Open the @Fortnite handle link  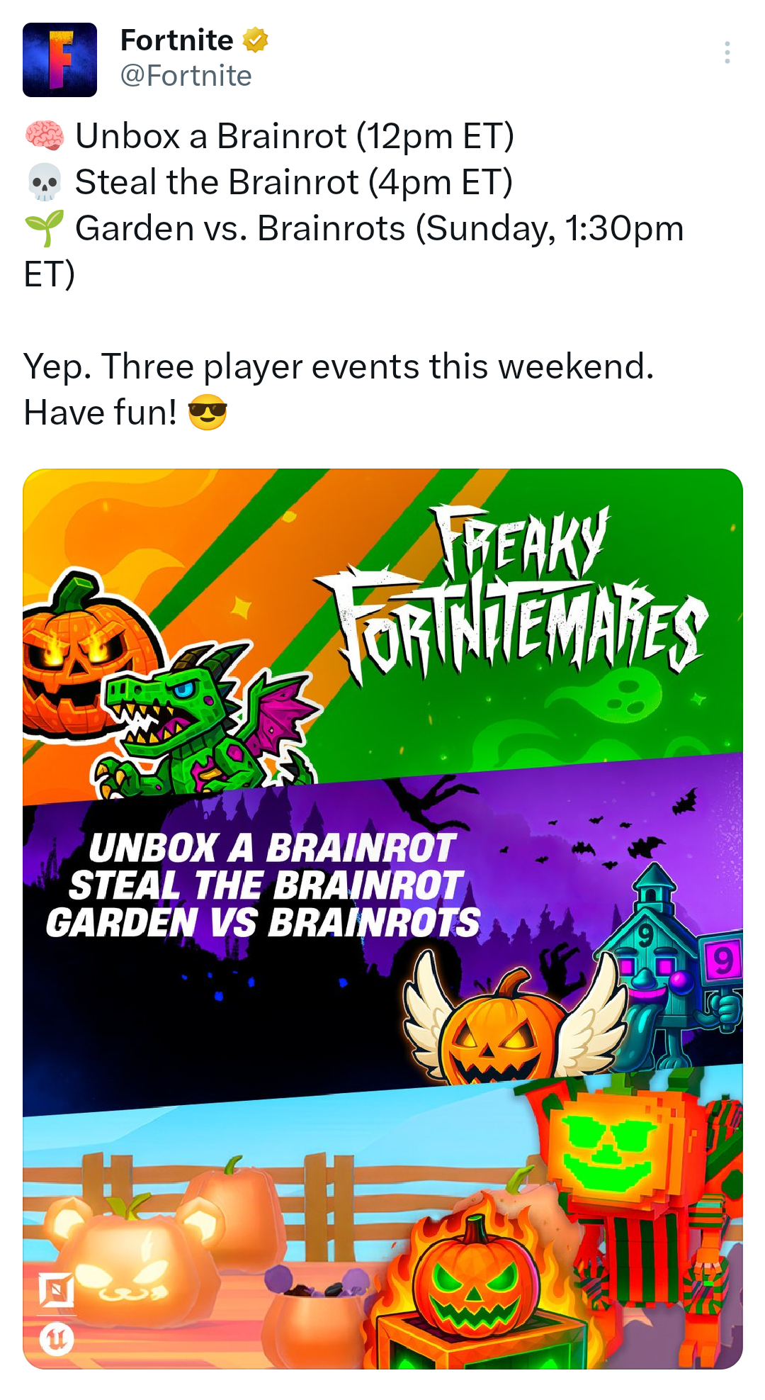(186, 76)
